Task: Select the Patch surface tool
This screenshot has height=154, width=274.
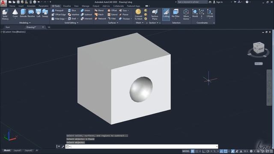Action: pyautogui.click(x=99, y=15)
